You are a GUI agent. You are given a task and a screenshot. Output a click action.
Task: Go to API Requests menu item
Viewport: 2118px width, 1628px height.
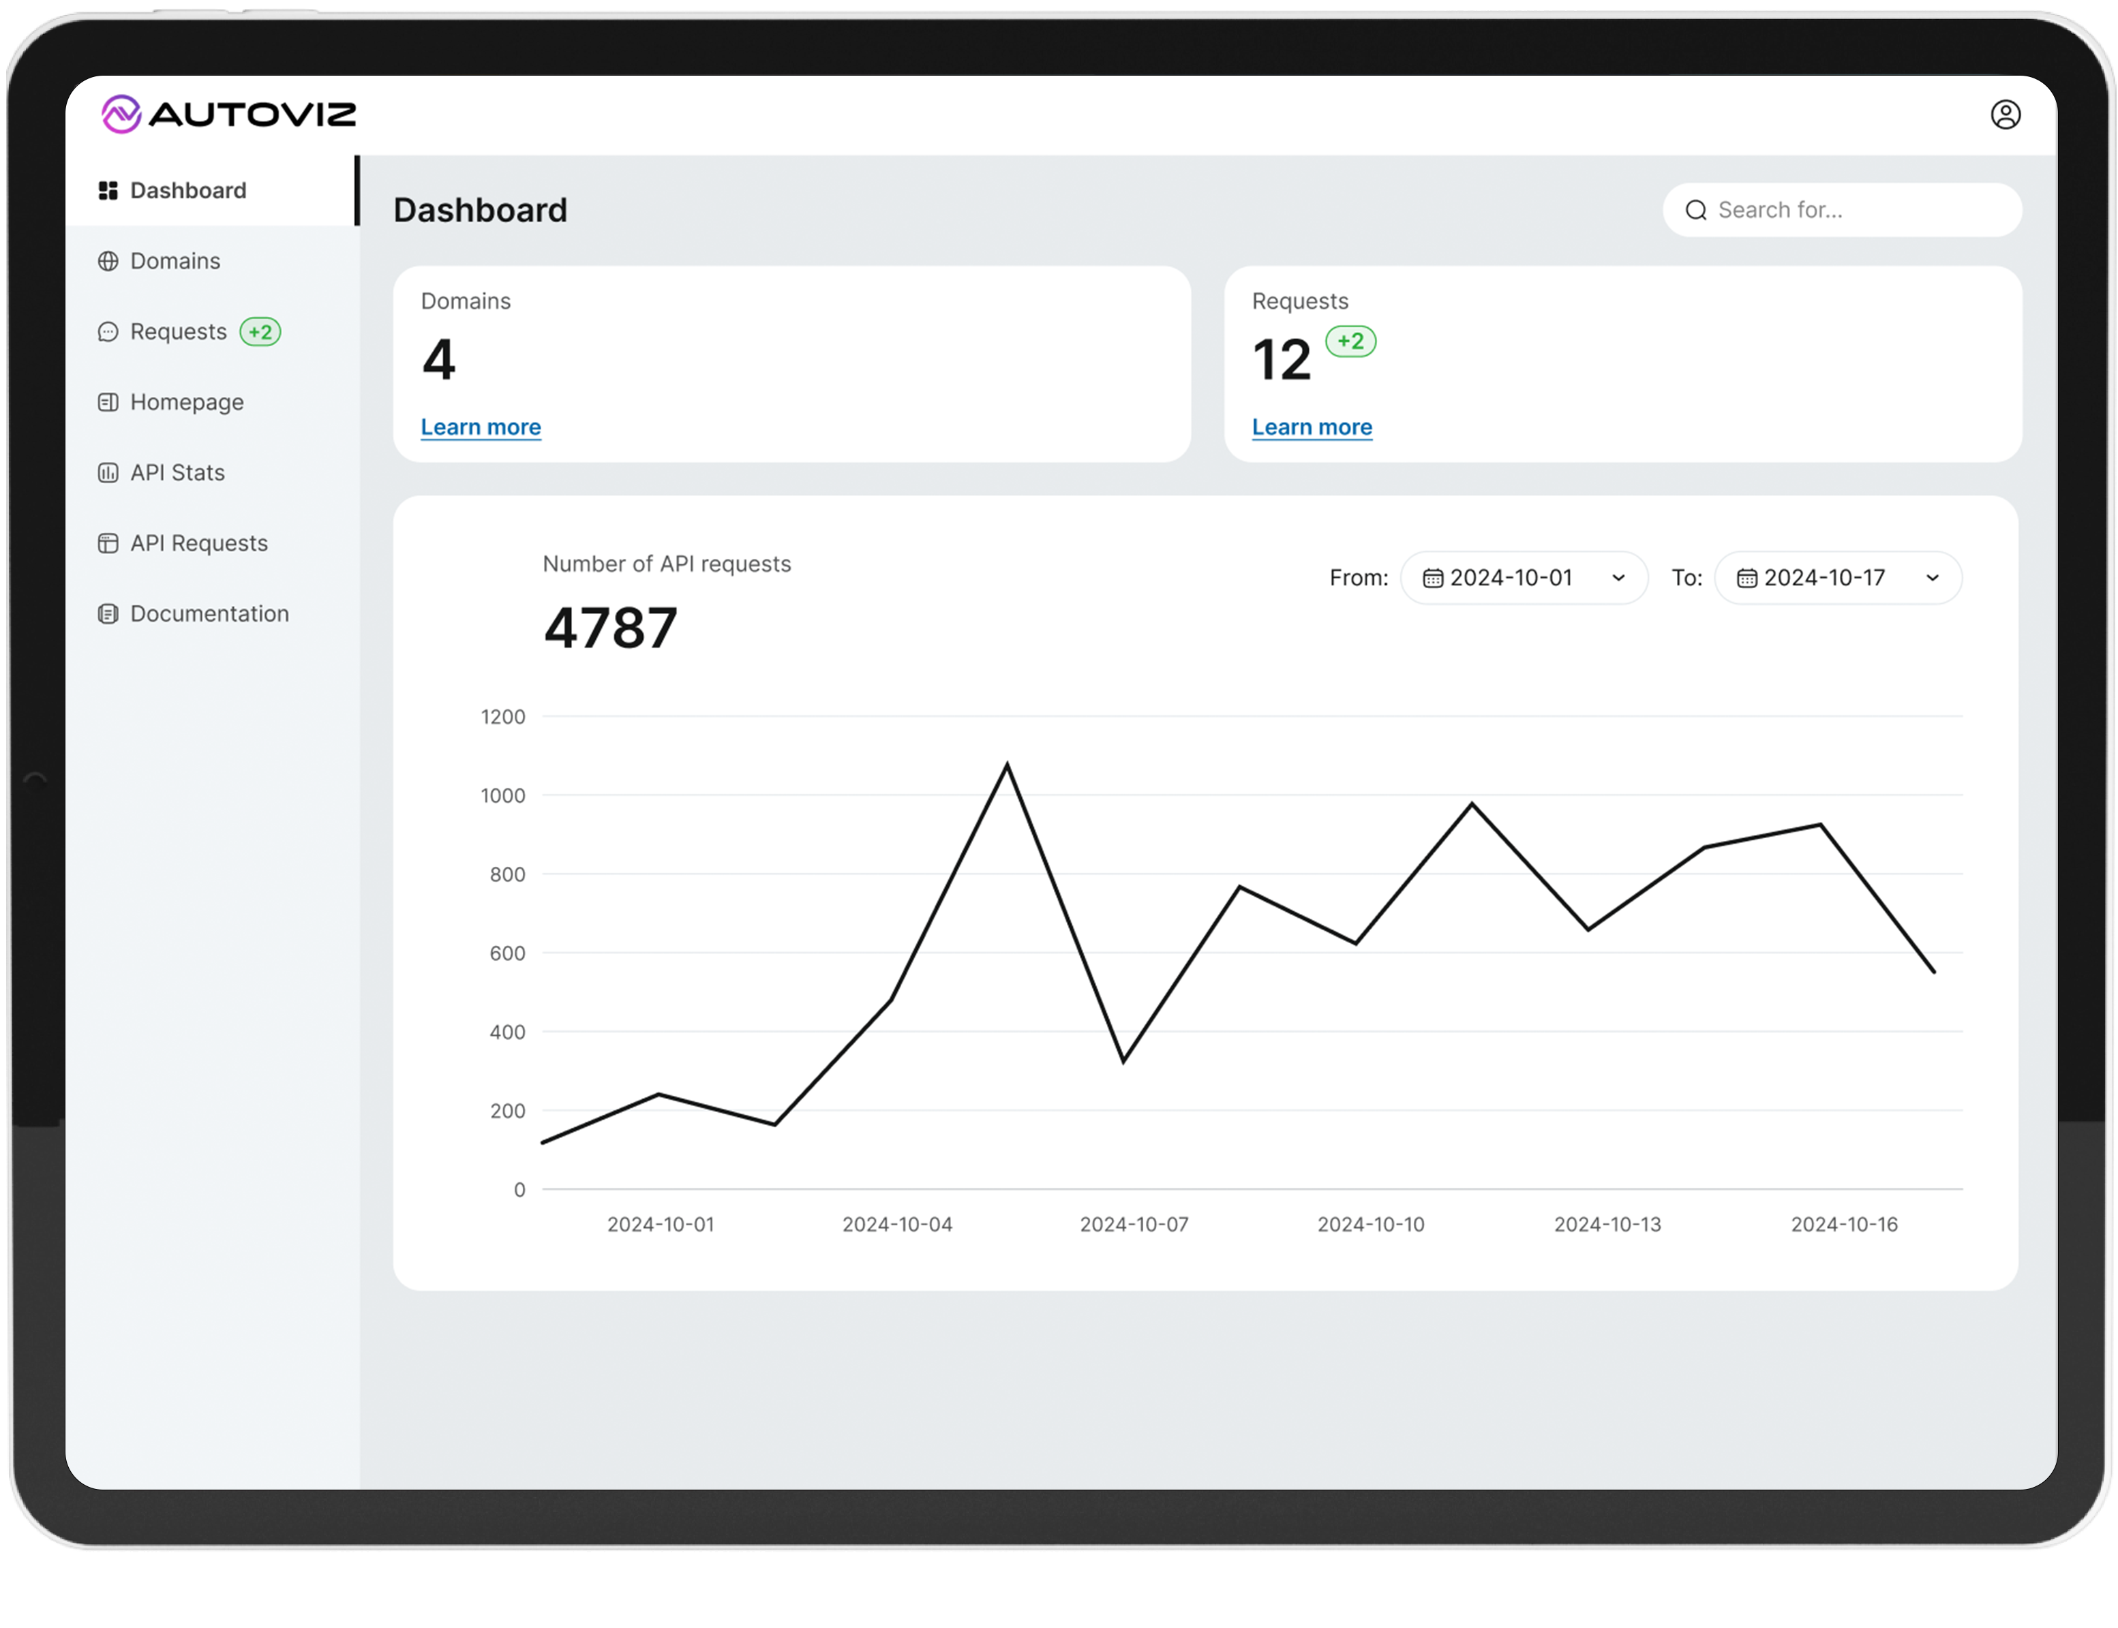point(199,544)
